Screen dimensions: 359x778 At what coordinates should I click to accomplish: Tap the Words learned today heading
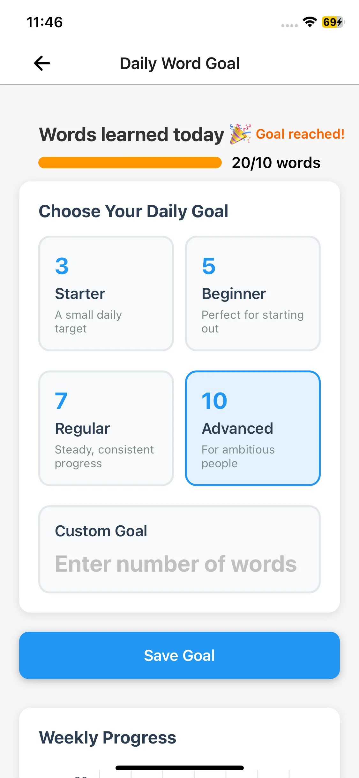(131, 134)
